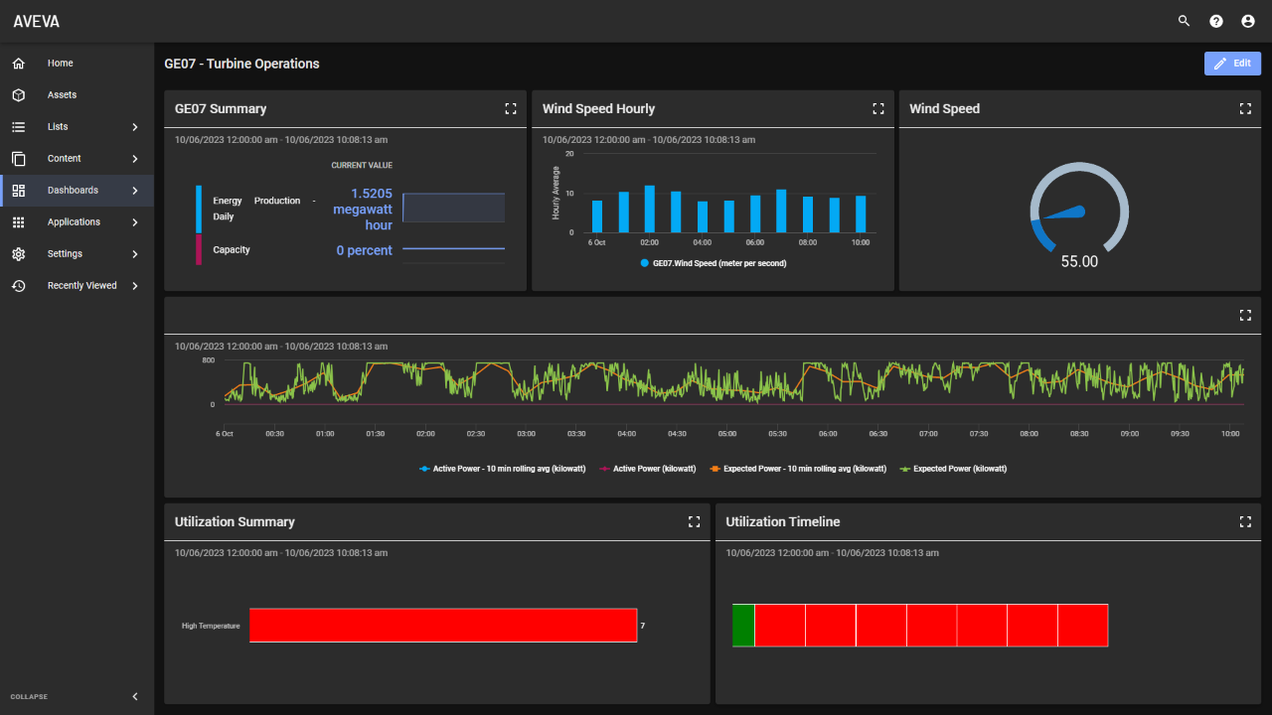Open the user account profile icon

coord(1248,21)
